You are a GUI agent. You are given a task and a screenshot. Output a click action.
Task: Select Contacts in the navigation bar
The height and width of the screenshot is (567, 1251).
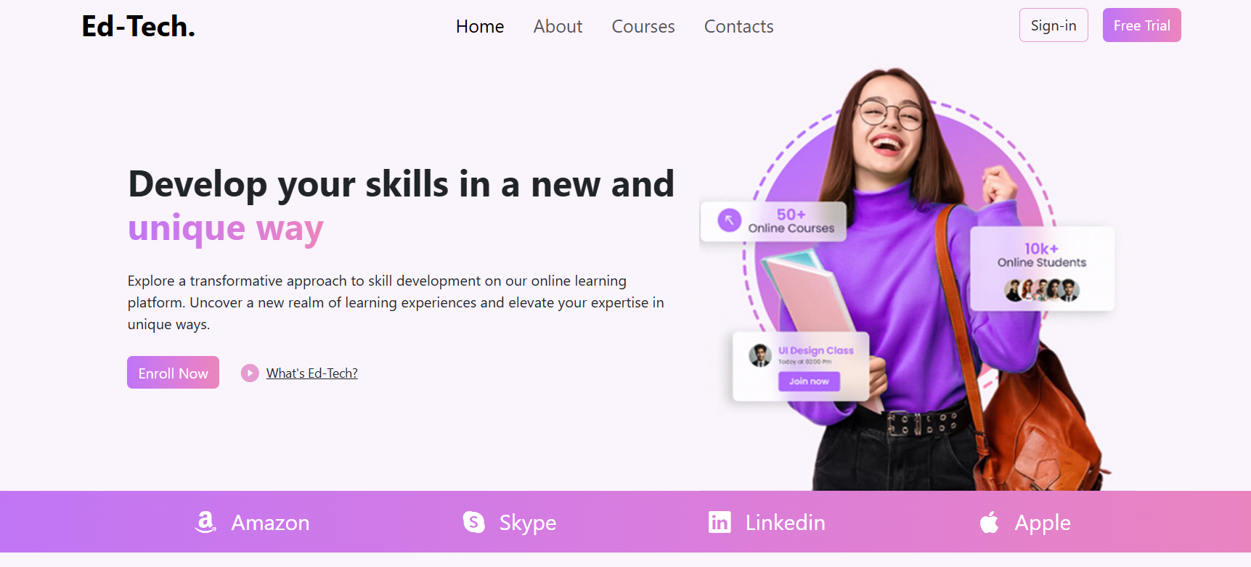click(x=739, y=27)
